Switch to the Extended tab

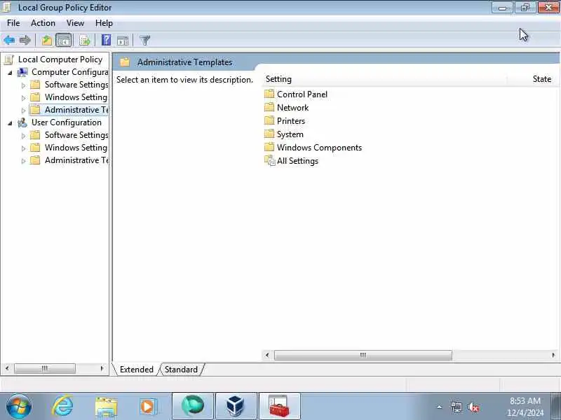click(136, 370)
